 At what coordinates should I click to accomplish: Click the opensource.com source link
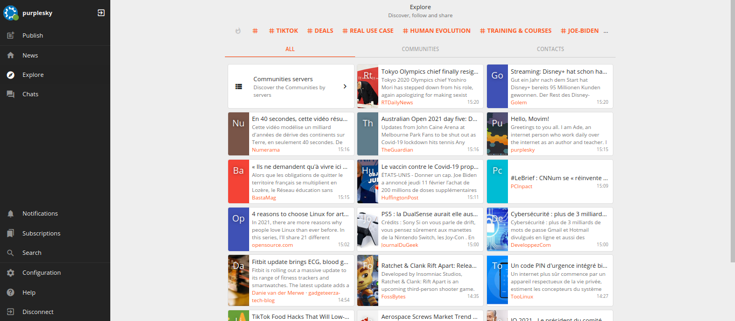[x=272, y=245]
